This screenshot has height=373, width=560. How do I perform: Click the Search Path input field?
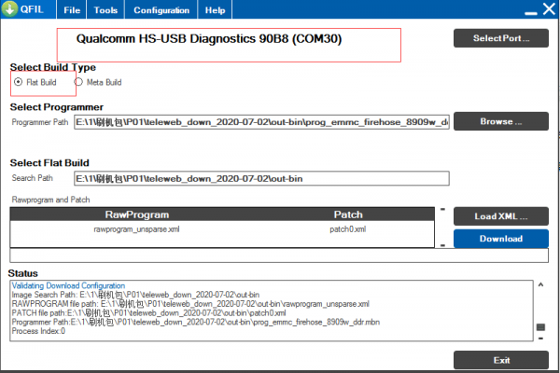tap(261, 178)
